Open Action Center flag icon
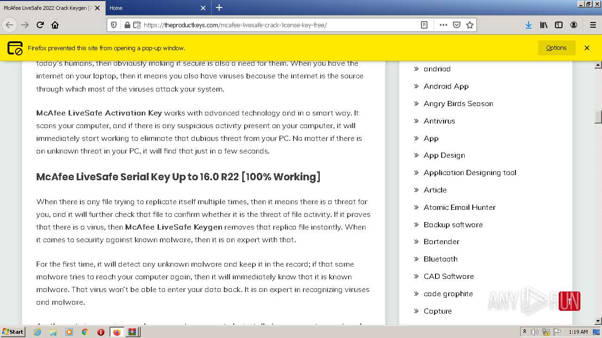Image resolution: width=602 pixels, height=338 pixels. (x=557, y=332)
